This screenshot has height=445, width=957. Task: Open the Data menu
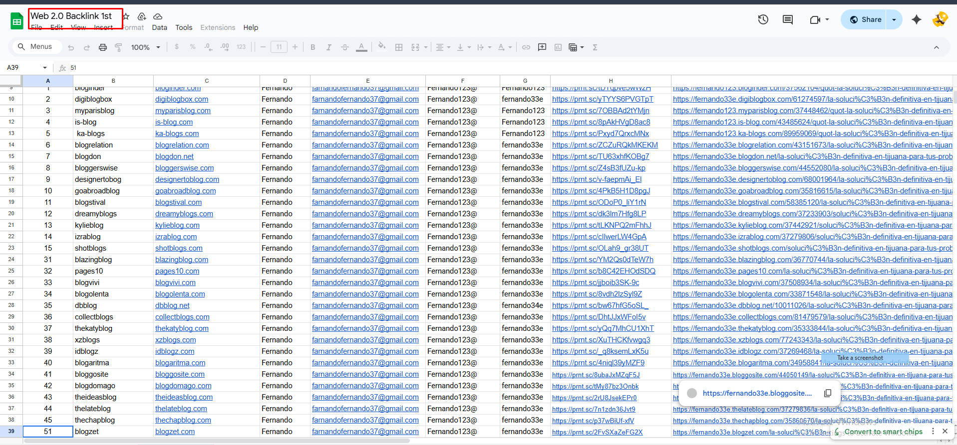(x=159, y=27)
